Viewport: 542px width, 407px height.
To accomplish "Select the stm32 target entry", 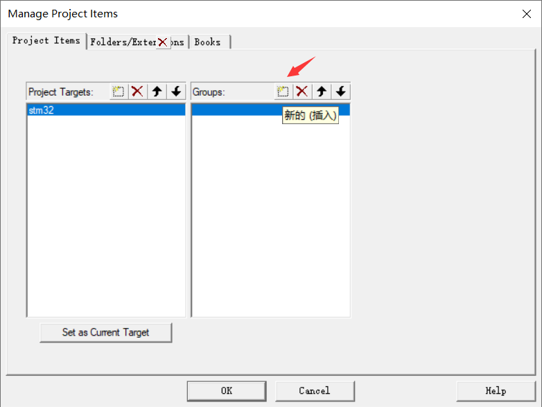I will 106,110.
